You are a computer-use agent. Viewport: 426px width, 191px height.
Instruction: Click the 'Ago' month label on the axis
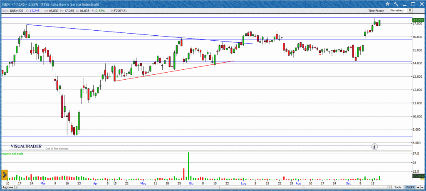298,184
